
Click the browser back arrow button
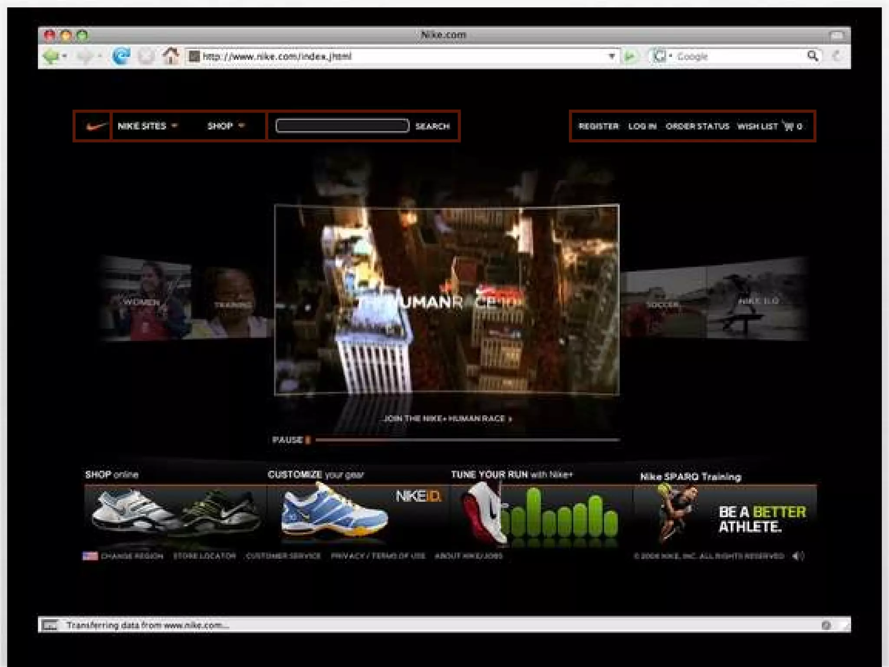[x=51, y=56]
